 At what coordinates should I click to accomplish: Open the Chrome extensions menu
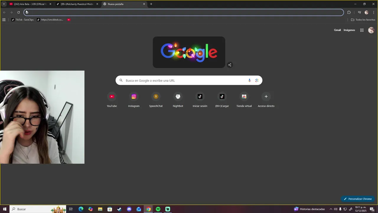click(x=349, y=12)
